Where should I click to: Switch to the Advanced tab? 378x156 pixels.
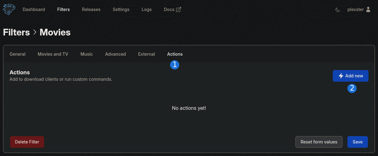click(116, 54)
